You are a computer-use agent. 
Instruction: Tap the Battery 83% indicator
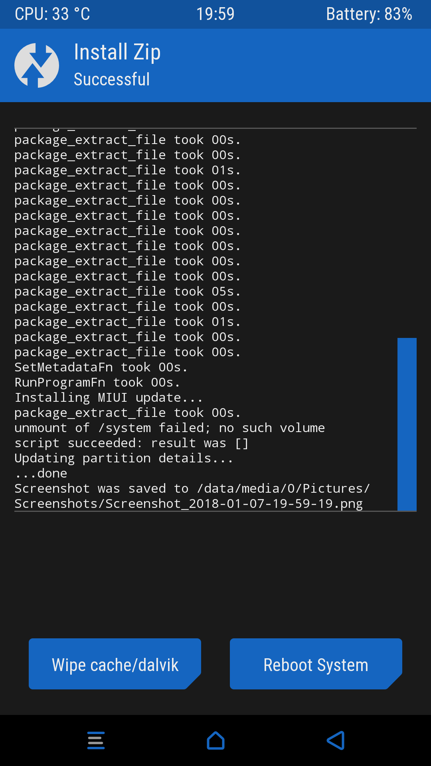click(369, 14)
